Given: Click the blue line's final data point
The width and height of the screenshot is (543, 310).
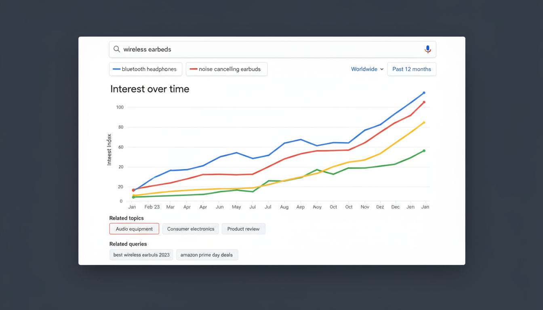Looking at the screenshot, I should click(424, 93).
